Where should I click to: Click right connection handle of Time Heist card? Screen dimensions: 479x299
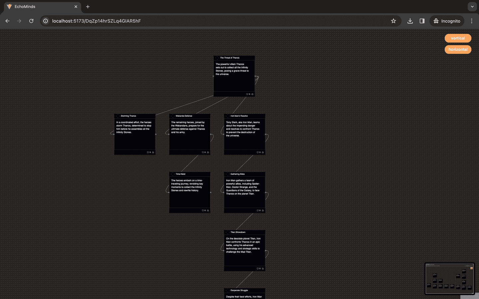211,192
